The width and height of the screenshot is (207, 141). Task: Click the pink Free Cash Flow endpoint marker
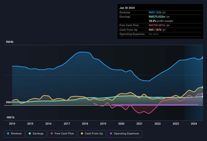203,94
